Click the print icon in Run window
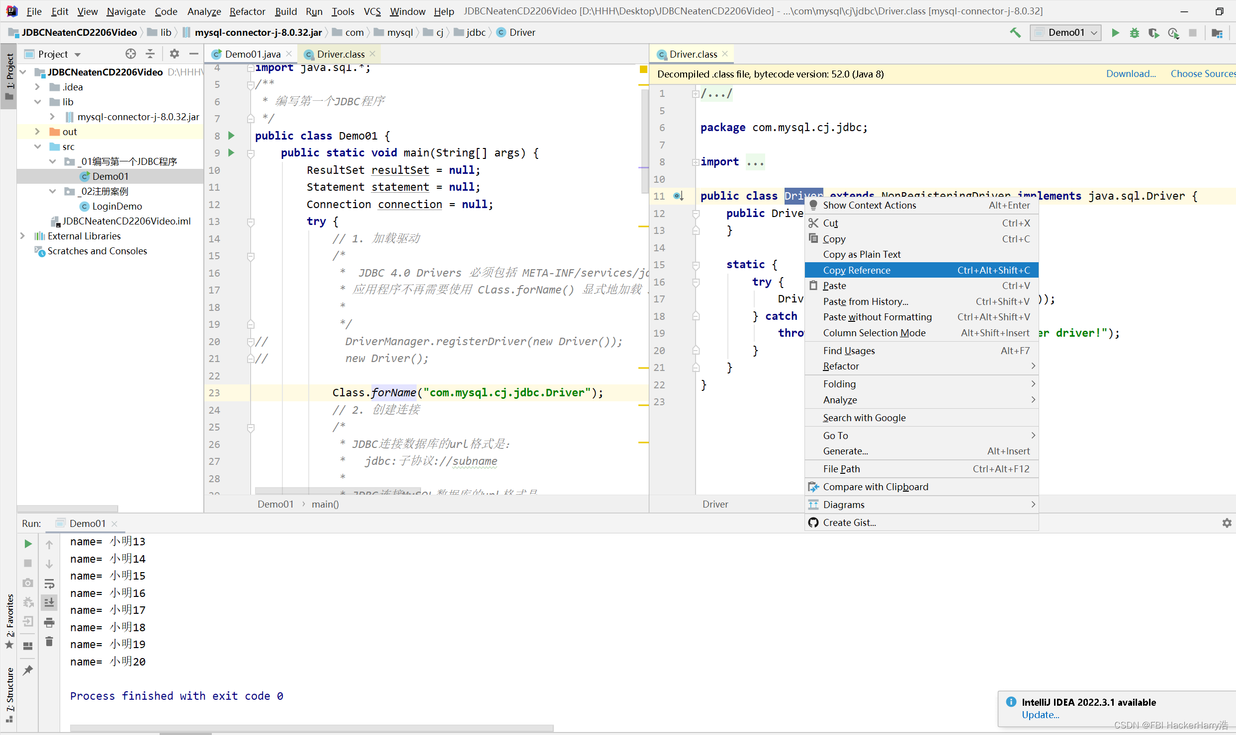This screenshot has width=1236, height=735. 49,622
